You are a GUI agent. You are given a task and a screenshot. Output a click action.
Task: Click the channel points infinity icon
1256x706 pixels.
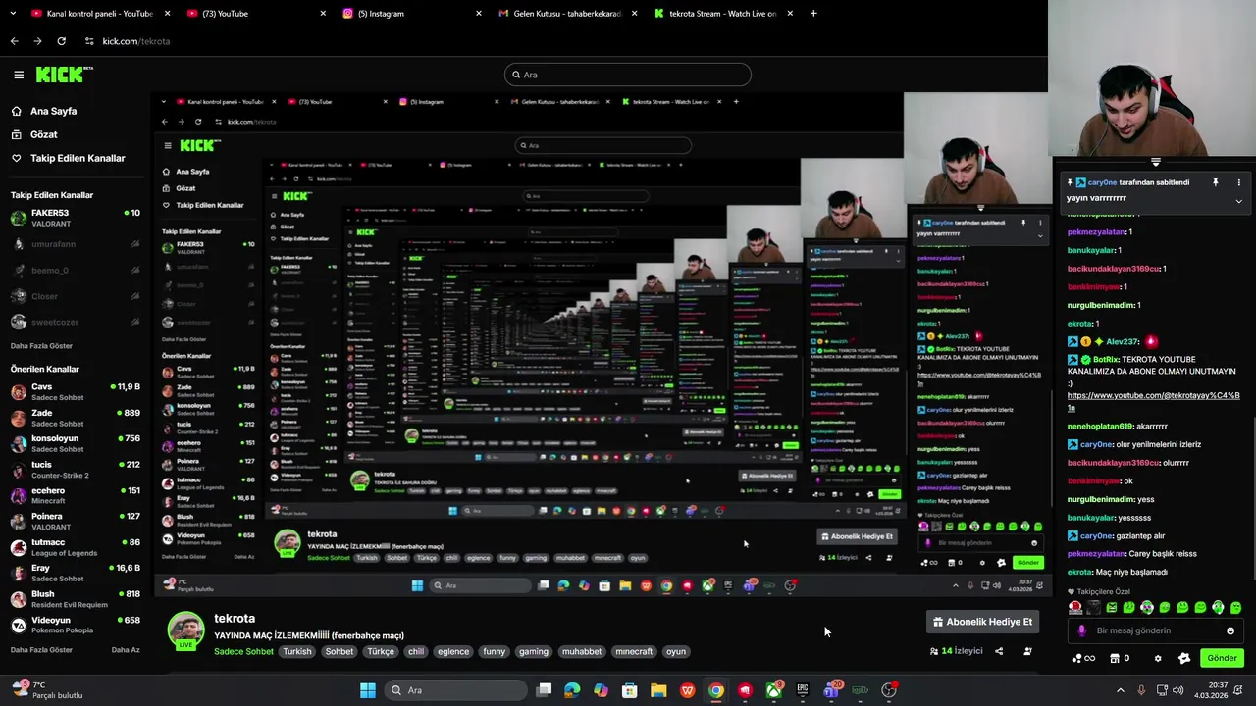coord(1082,658)
